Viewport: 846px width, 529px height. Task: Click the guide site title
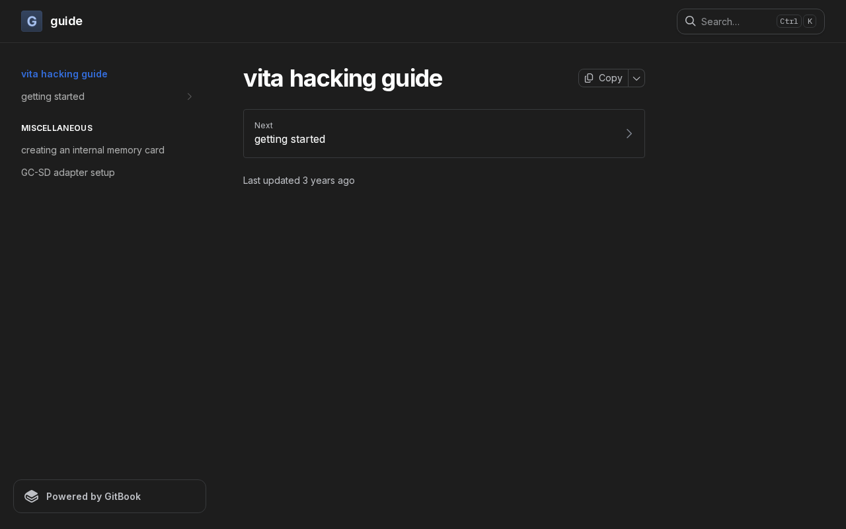click(x=66, y=21)
